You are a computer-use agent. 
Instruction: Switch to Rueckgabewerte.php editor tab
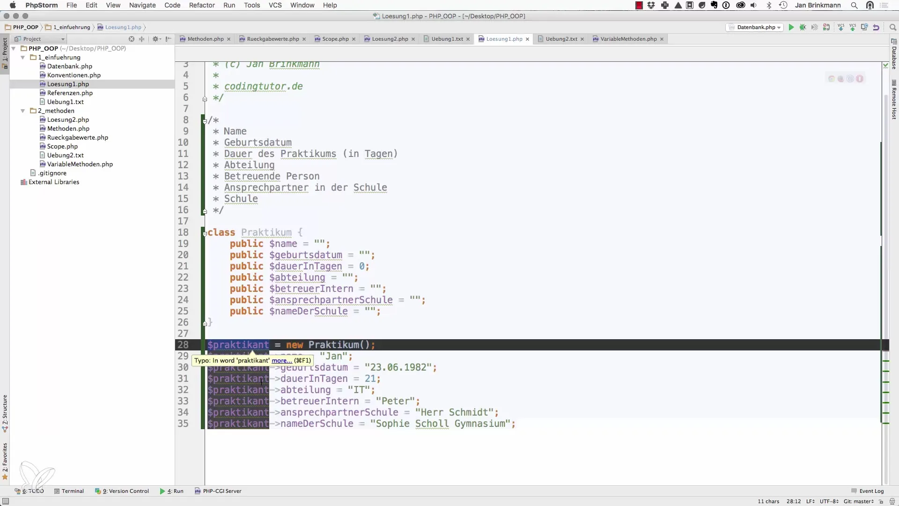tap(273, 39)
